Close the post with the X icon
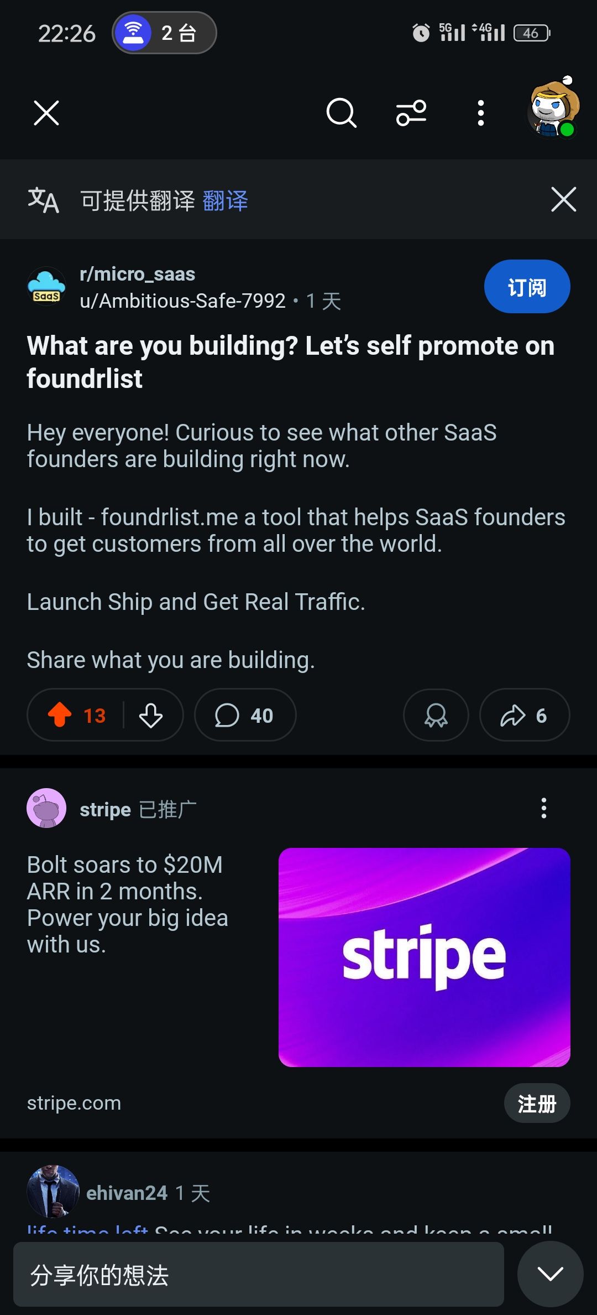The height and width of the screenshot is (1315, 597). point(46,113)
